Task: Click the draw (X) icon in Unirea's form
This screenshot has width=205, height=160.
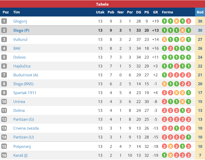Action: point(182,102)
